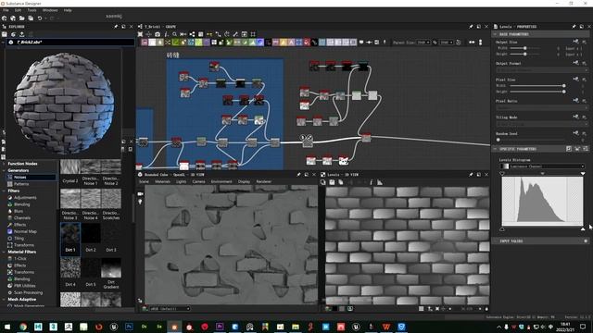Collapse the Material Filters tree section
Screen dimensions: 593x333
(x=4, y=252)
